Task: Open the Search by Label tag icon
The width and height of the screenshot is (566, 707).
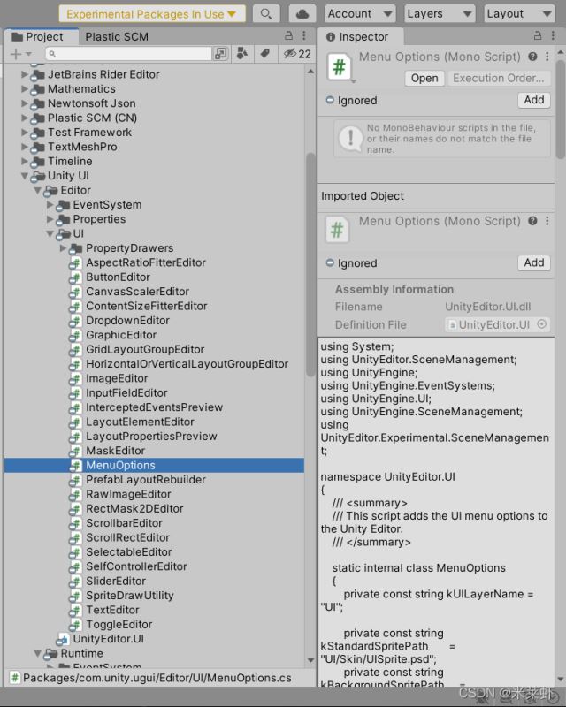Action: (x=265, y=54)
